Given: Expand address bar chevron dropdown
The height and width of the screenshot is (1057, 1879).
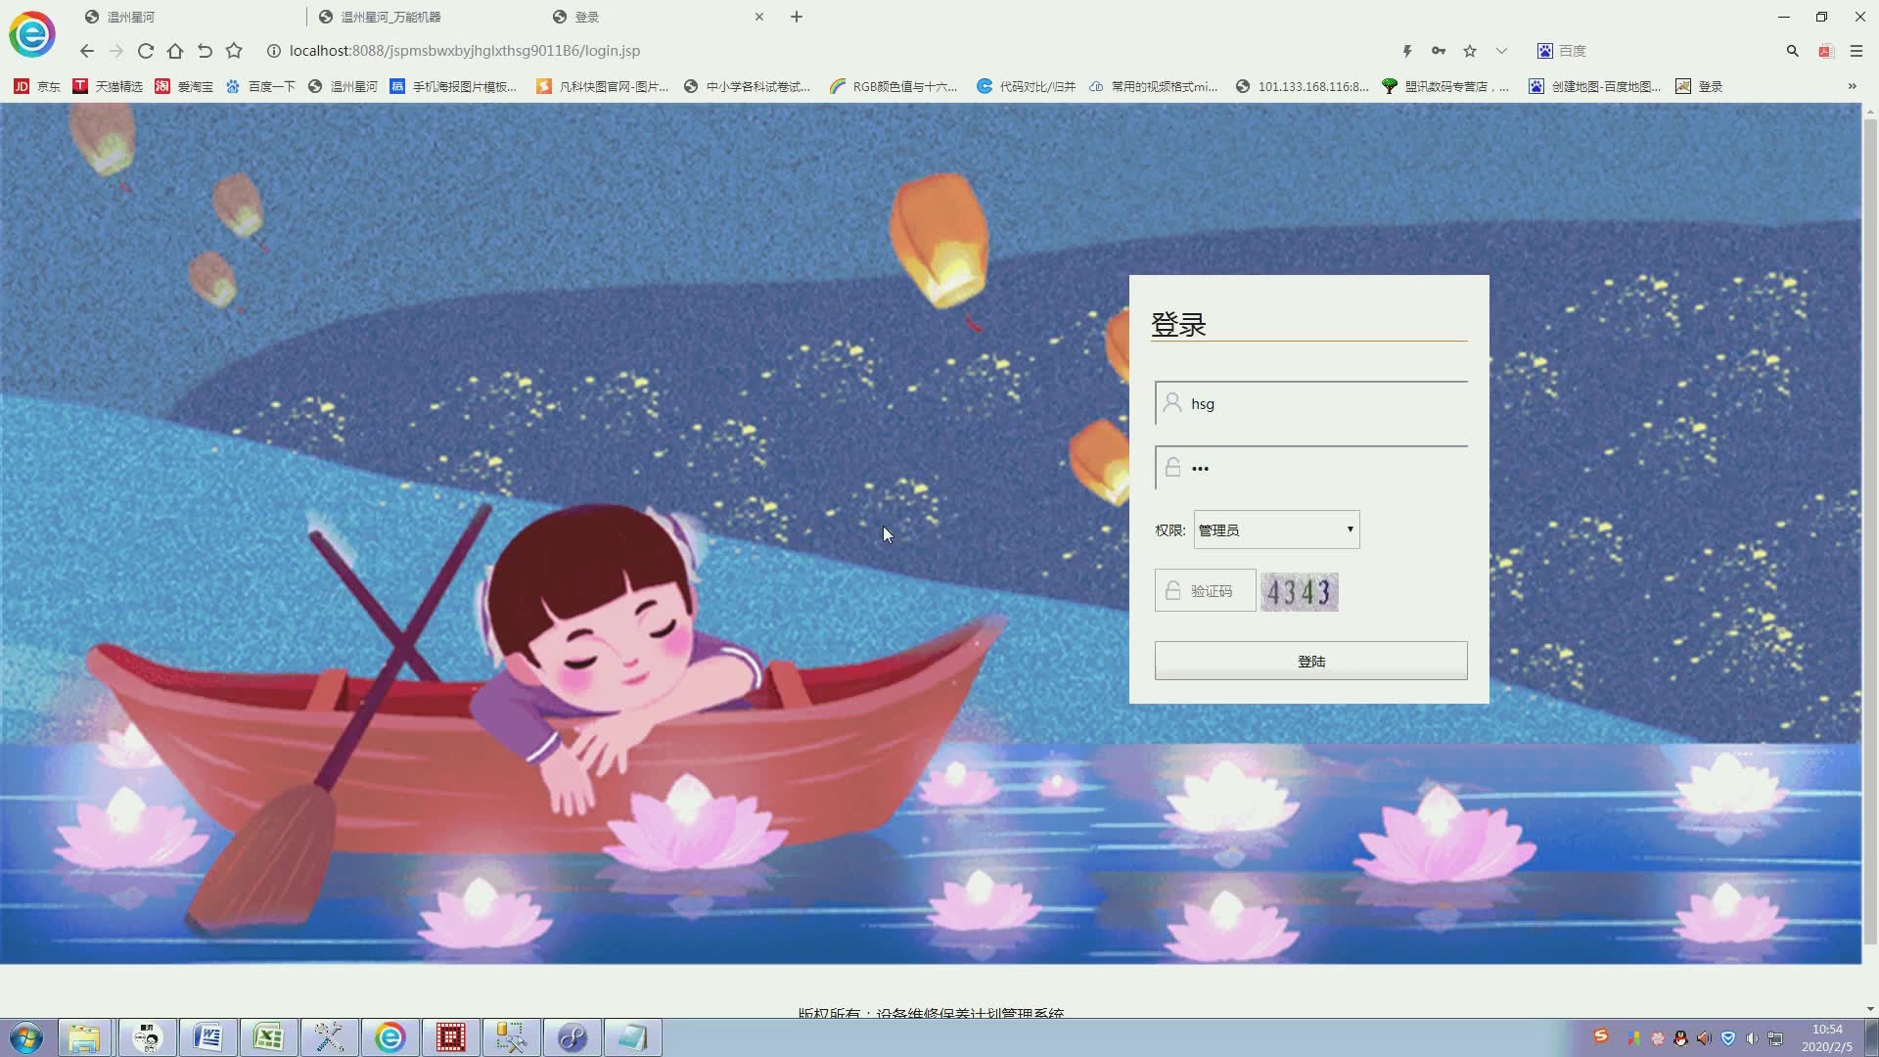Looking at the screenshot, I should pyautogui.click(x=1501, y=51).
